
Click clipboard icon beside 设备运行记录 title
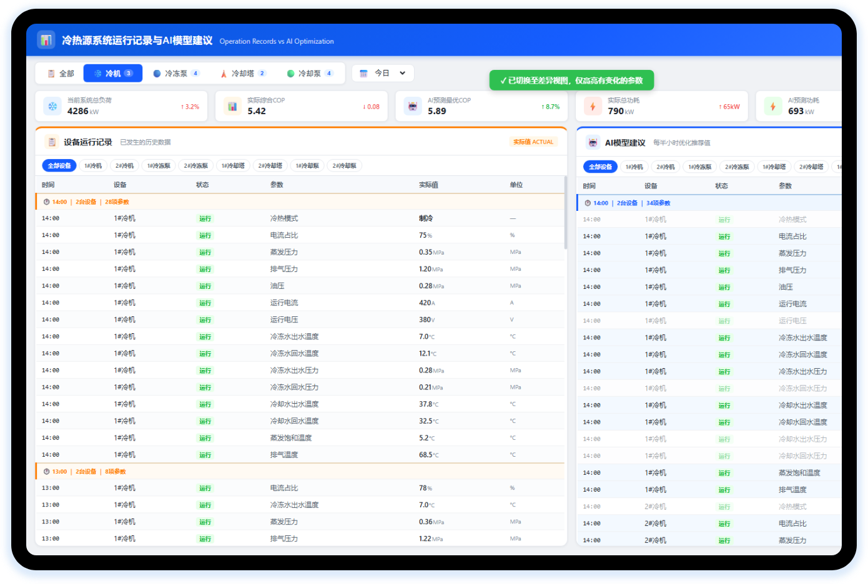[x=52, y=142]
